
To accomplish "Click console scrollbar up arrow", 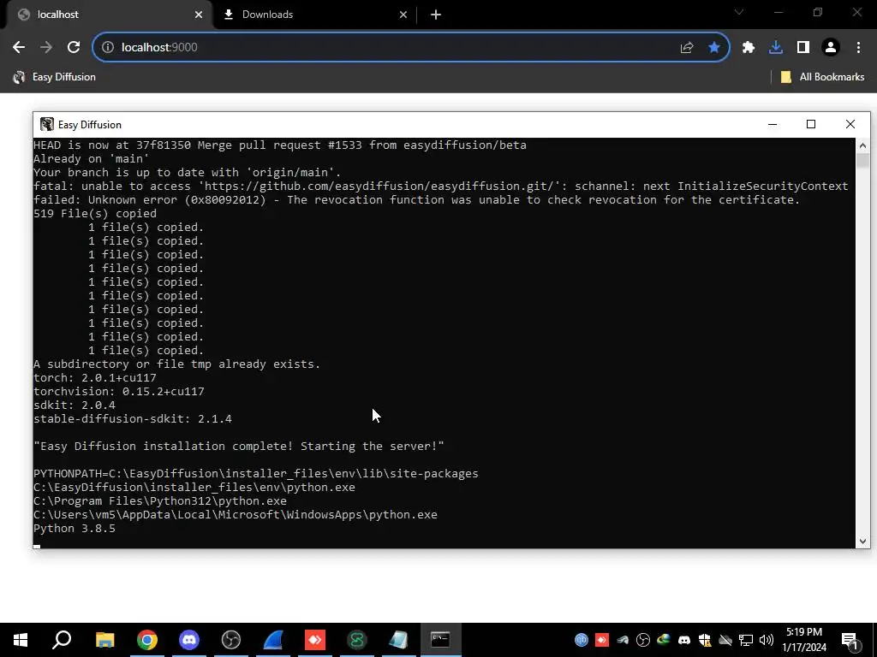I will (x=862, y=145).
